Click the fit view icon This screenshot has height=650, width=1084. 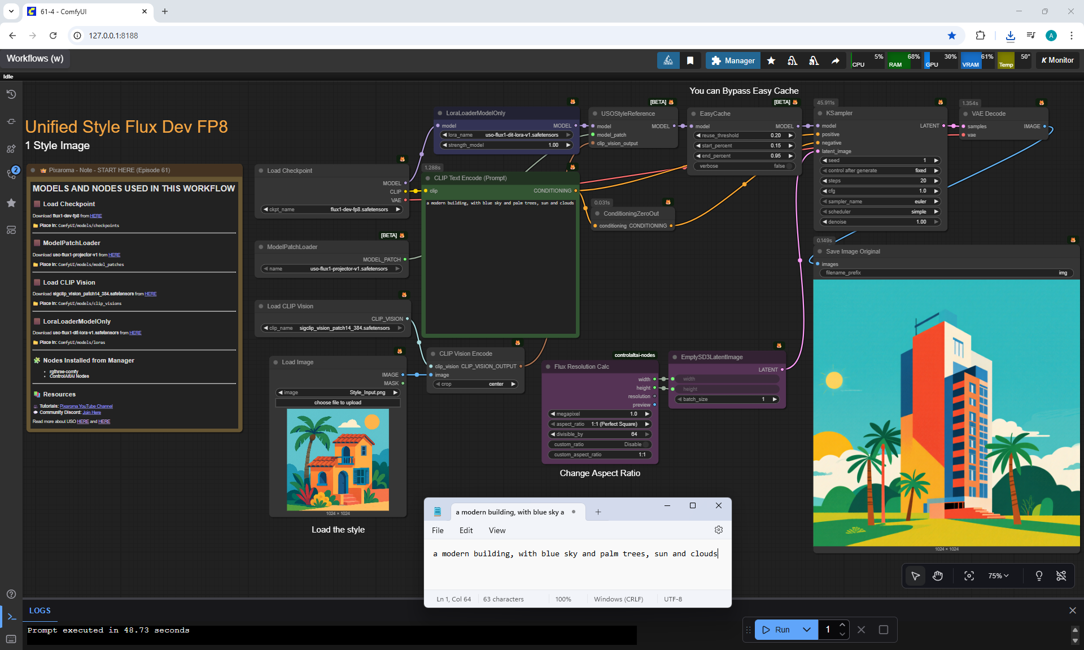(969, 576)
